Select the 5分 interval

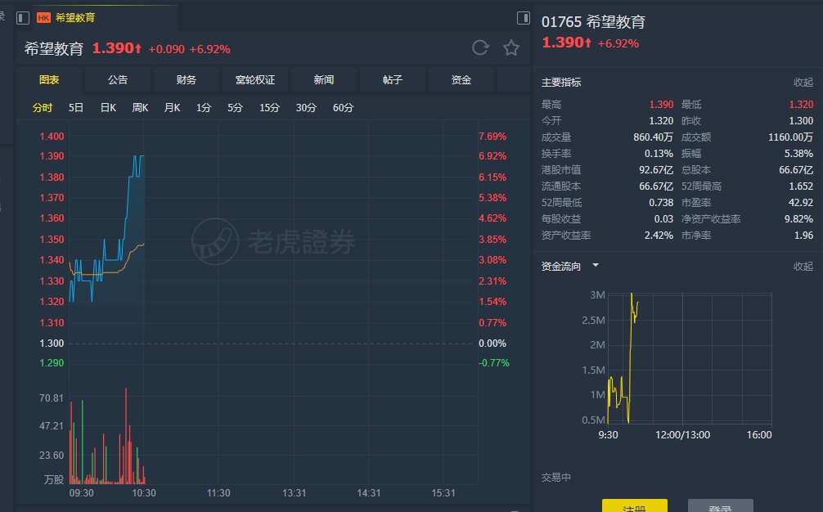(x=235, y=107)
